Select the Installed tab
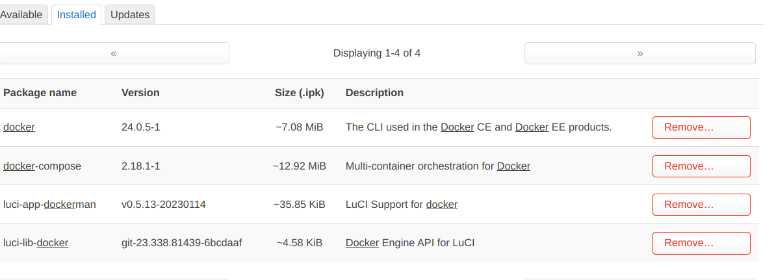774x280 pixels. coord(77,15)
